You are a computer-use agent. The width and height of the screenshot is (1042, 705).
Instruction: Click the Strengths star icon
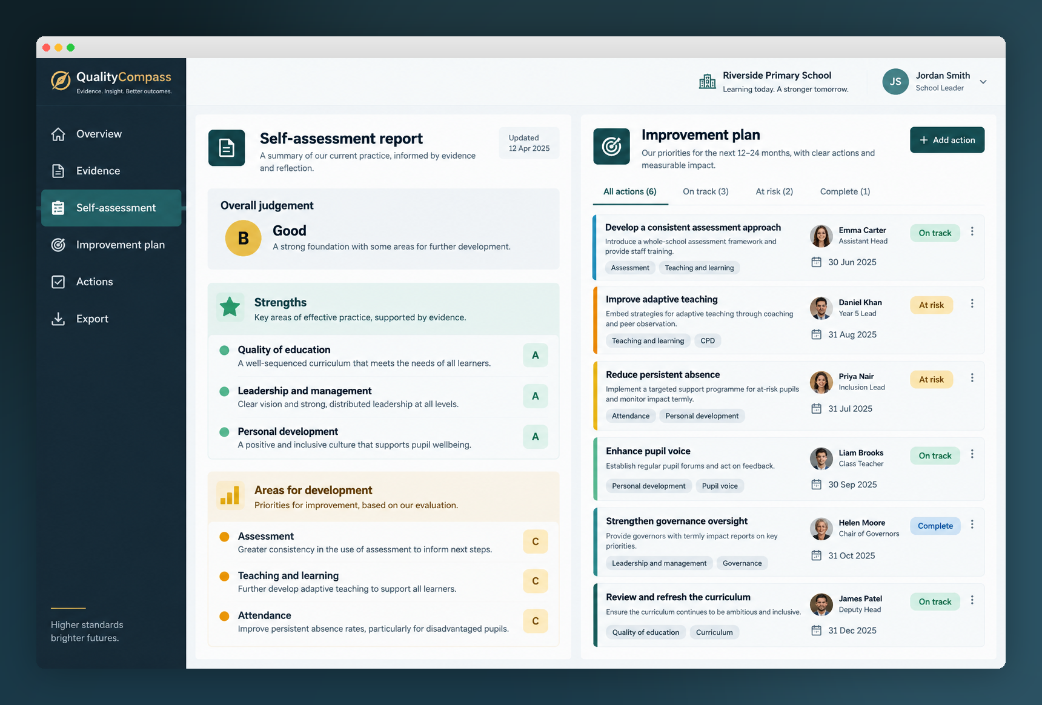pyautogui.click(x=230, y=307)
